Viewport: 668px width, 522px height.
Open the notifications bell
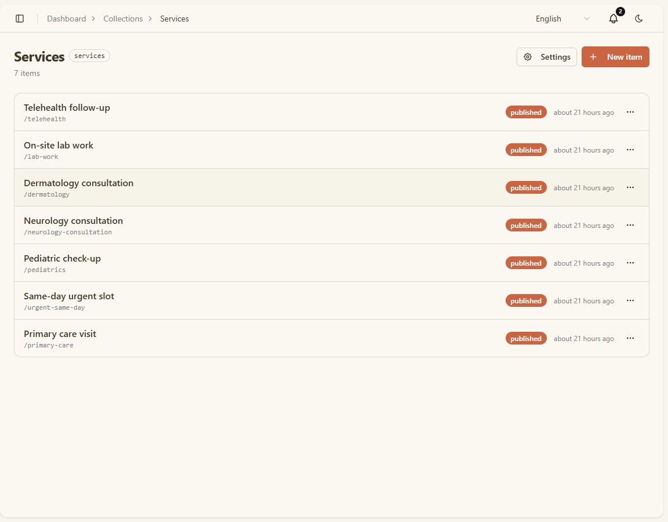pos(613,19)
